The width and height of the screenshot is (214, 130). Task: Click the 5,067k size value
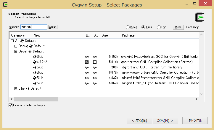coord(114,83)
